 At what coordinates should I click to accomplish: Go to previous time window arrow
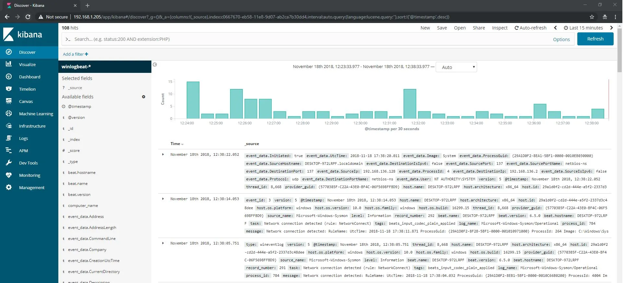tap(555, 28)
